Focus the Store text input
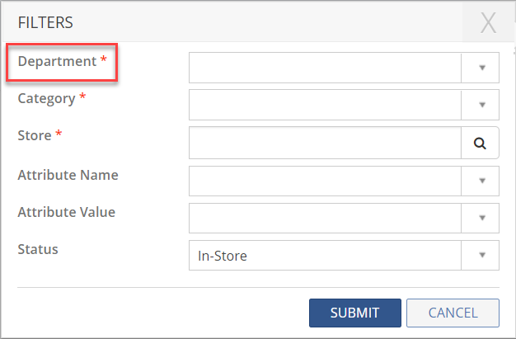This screenshot has height=339, width=516. tap(325, 143)
